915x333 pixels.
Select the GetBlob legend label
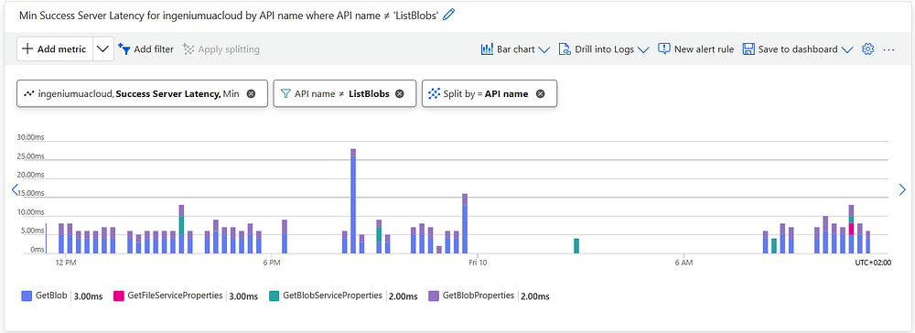click(51, 295)
